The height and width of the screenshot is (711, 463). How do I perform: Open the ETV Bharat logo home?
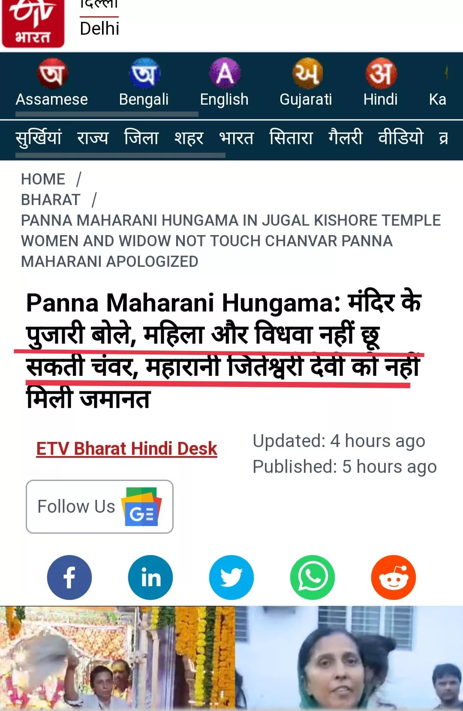33,24
